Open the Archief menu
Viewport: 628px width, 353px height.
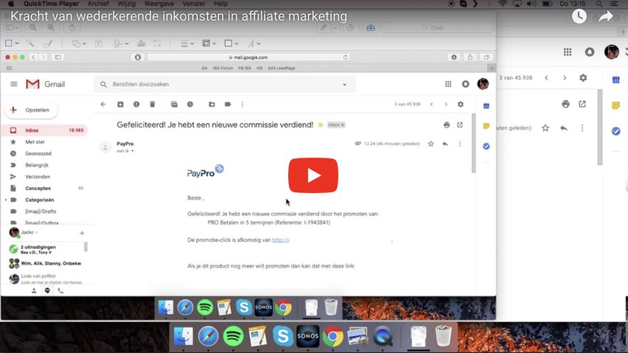click(98, 4)
